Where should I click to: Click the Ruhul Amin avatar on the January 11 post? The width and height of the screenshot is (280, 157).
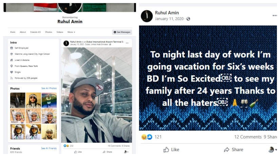pyautogui.click(x=147, y=16)
